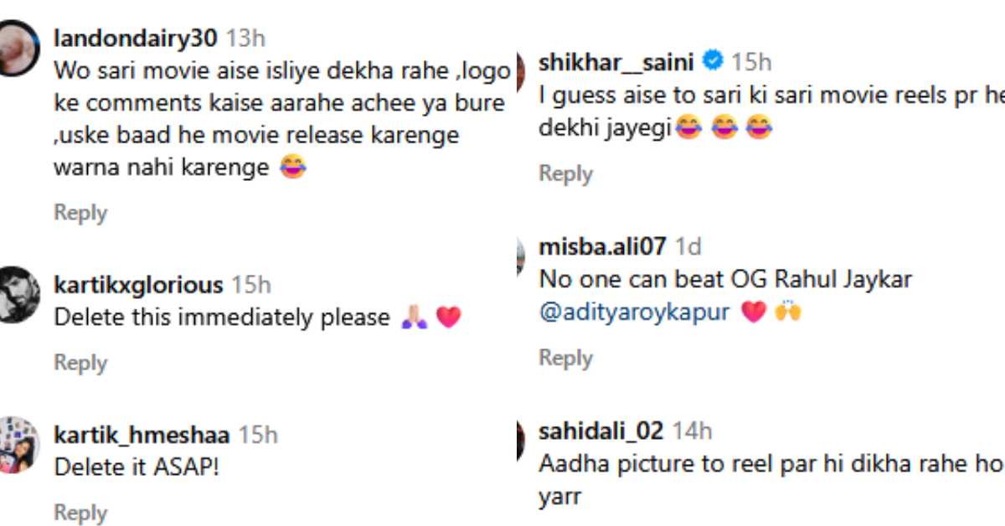Click the 15h timestamp next to kartik_hmeshaa
The height and width of the screenshot is (526, 1005).
pyautogui.click(x=258, y=435)
